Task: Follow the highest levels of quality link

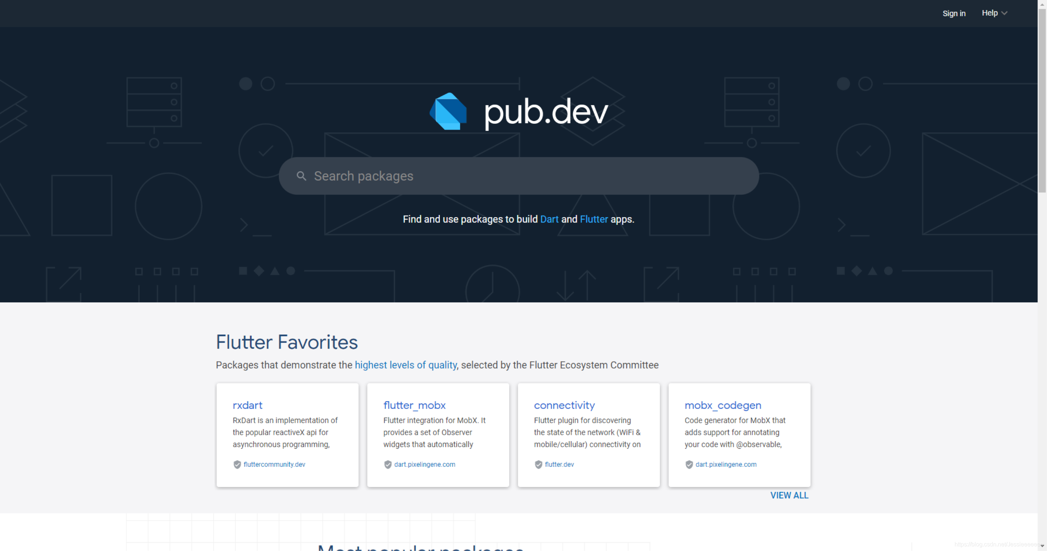Action: click(406, 365)
